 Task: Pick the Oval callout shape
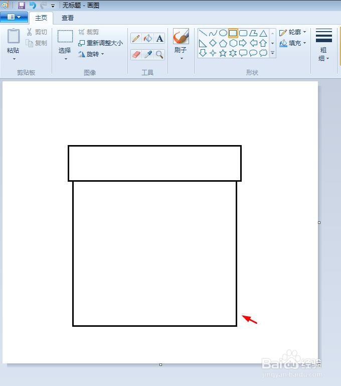pyautogui.click(x=253, y=53)
